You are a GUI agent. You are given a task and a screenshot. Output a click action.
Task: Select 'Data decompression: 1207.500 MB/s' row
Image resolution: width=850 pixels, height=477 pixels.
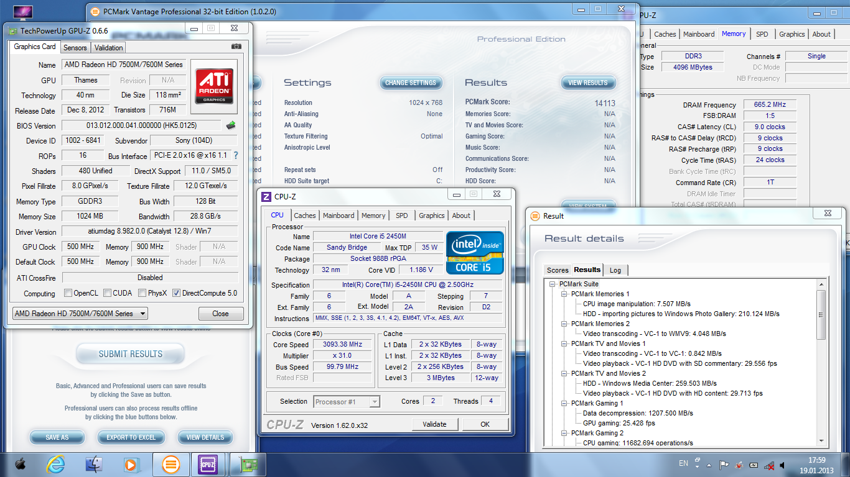pos(638,413)
